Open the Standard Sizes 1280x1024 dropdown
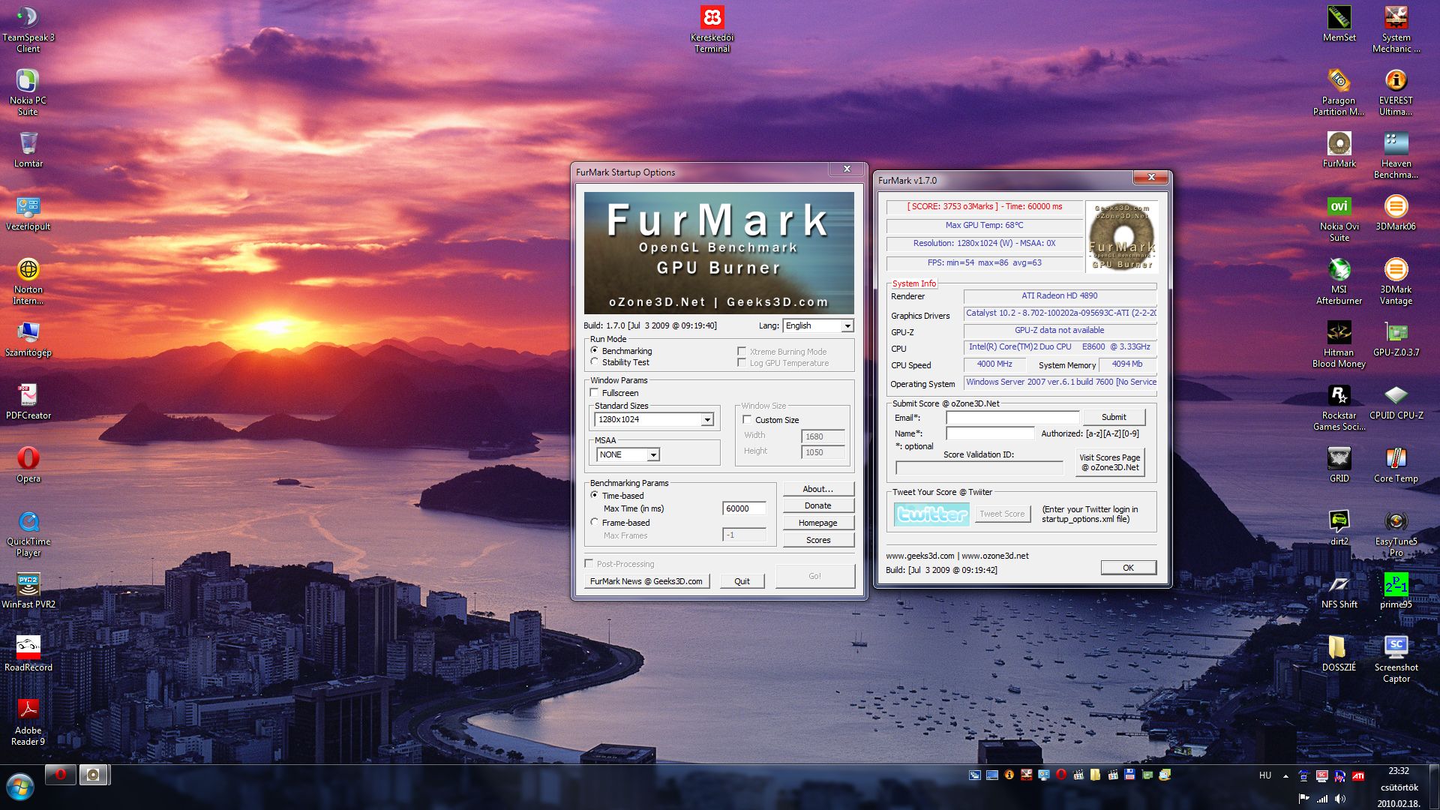 654,419
